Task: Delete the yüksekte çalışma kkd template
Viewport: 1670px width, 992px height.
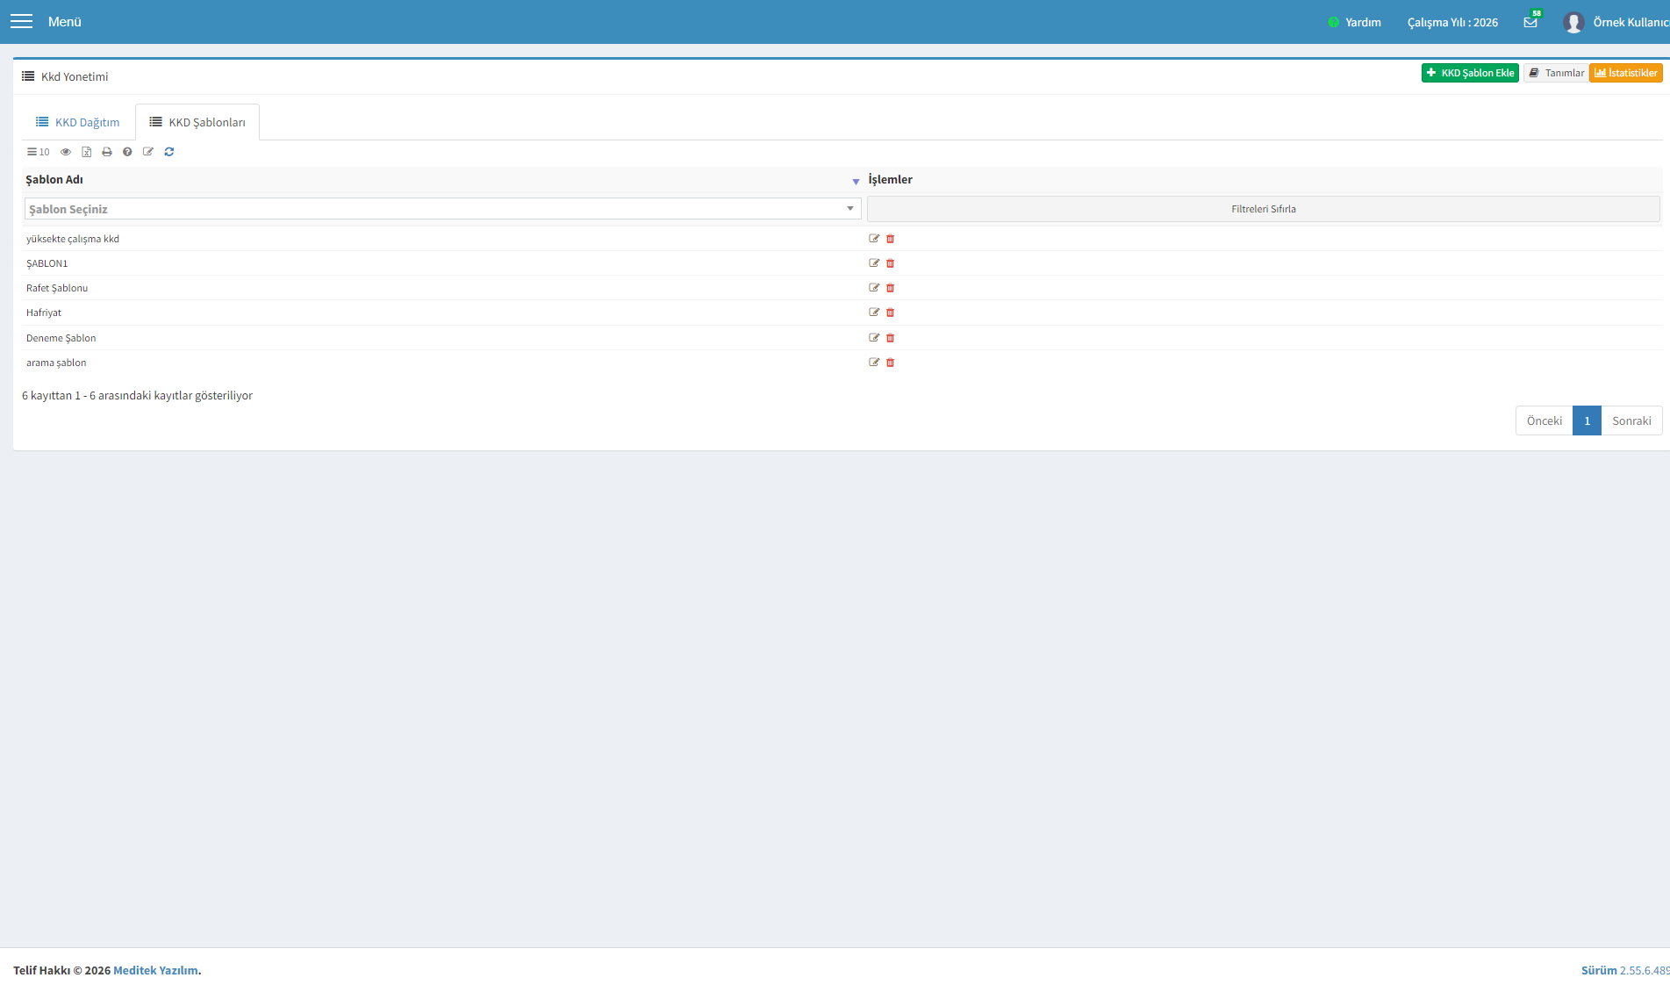Action: point(890,239)
